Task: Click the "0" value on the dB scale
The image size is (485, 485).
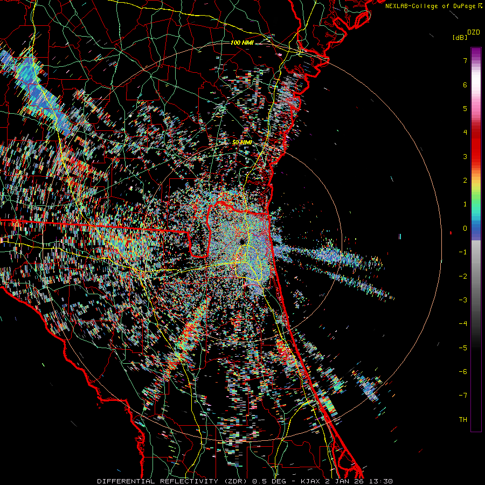Action: pos(465,228)
